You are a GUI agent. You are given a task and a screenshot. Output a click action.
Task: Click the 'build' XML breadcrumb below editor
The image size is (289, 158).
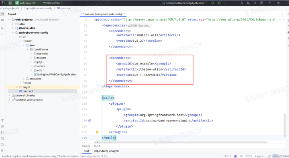pos(97,146)
